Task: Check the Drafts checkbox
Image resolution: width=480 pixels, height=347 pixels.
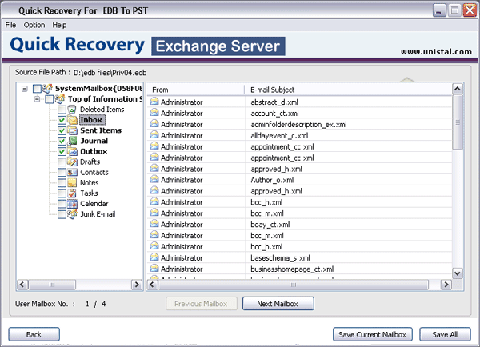Action: click(62, 162)
